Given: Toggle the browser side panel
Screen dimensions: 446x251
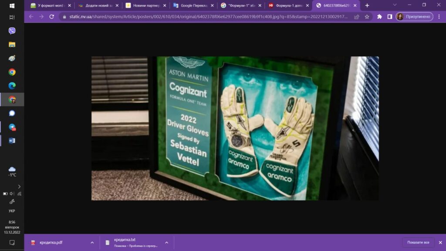Looking at the screenshot, I should [x=389, y=17].
